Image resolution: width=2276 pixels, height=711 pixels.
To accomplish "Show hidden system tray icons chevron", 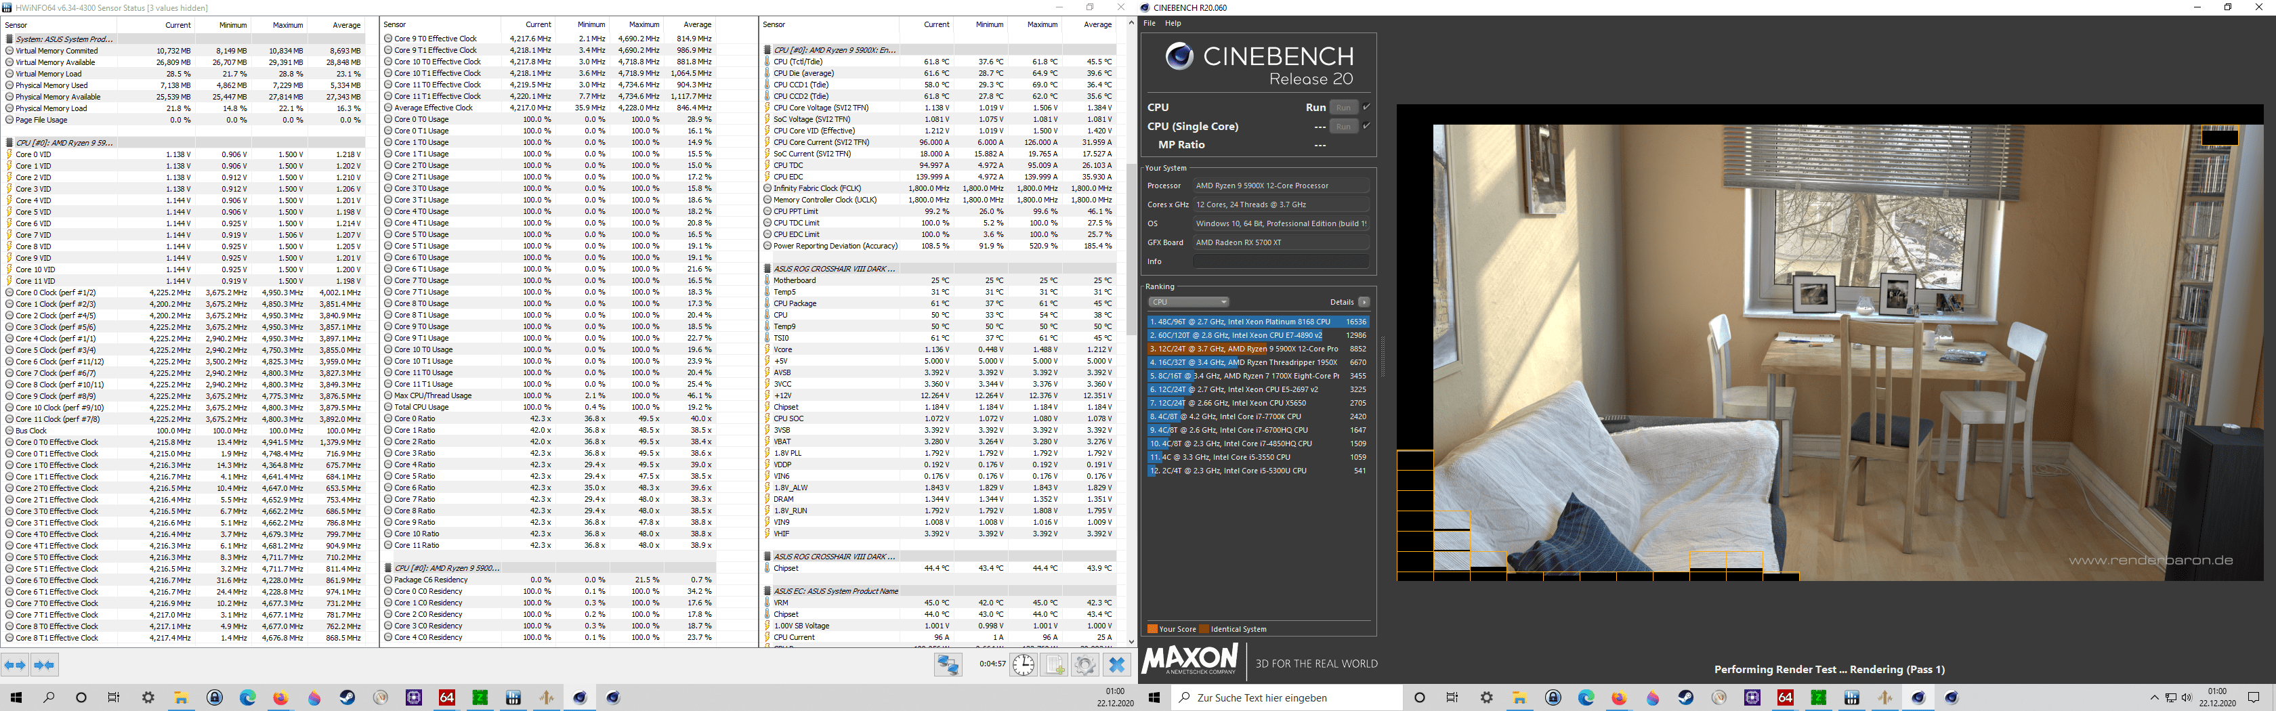I will (x=2154, y=697).
